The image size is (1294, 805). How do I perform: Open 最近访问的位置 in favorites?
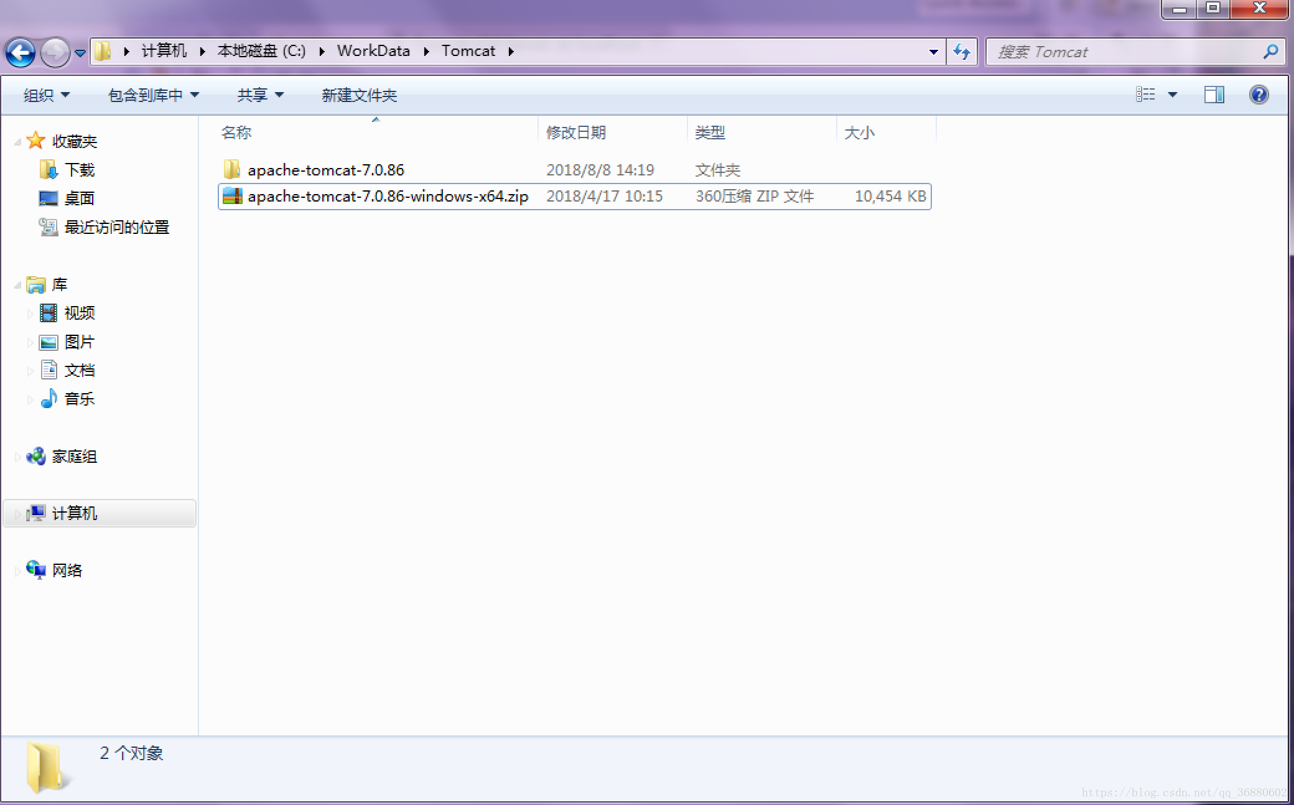[x=117, y=227]
